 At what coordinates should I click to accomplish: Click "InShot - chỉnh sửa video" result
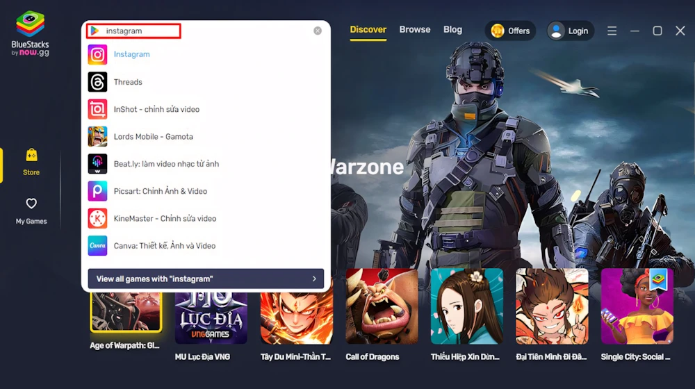(x=156, y=110)
